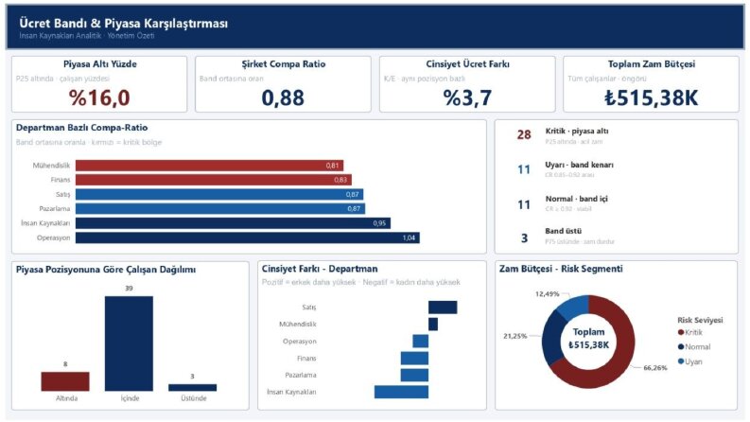Select the Operasyon 1,04 compa-ratio bar
Viewport: 750px width, 422px height.
click(248, 237)
